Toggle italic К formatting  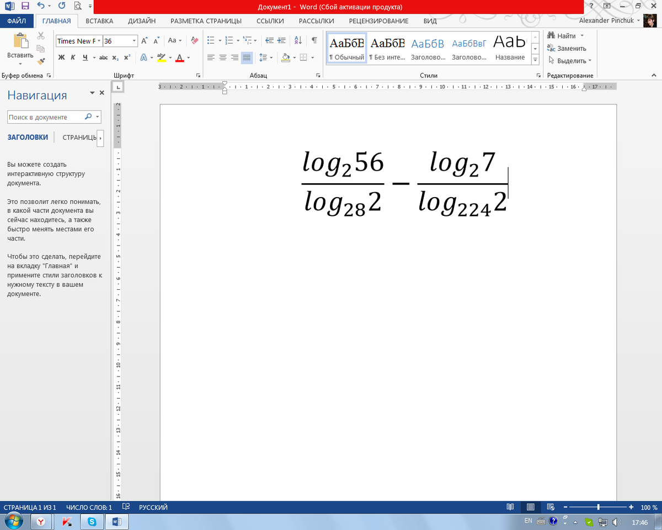pos(73,57)
